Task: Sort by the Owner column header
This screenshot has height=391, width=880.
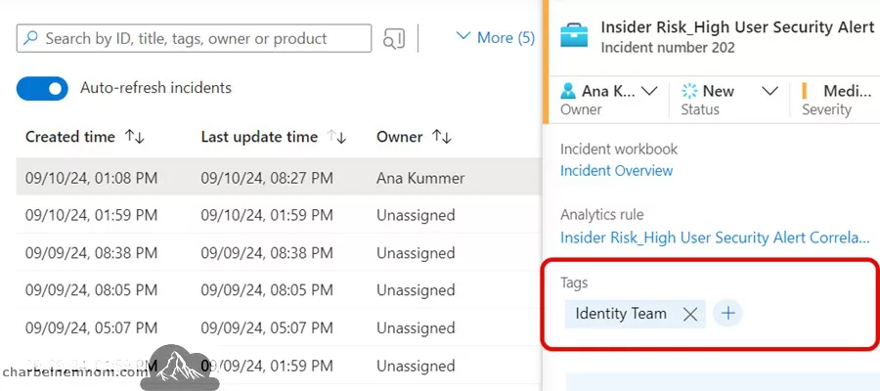Action: (414, 137)
